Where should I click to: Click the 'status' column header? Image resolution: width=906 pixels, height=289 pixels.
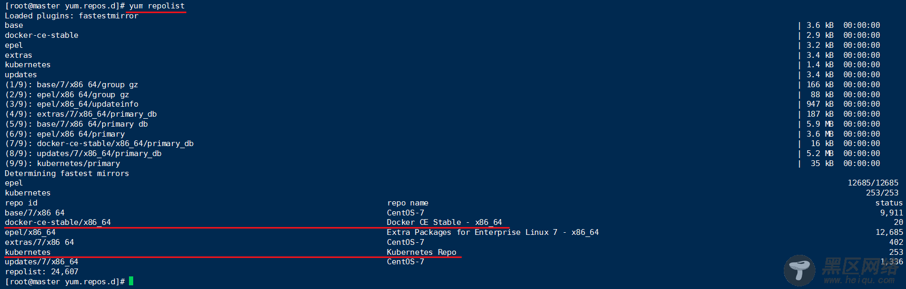pyautogui.click(x=889, y=203)
